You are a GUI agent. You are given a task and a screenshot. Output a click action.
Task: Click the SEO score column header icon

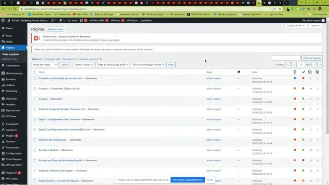click(295, 72)
